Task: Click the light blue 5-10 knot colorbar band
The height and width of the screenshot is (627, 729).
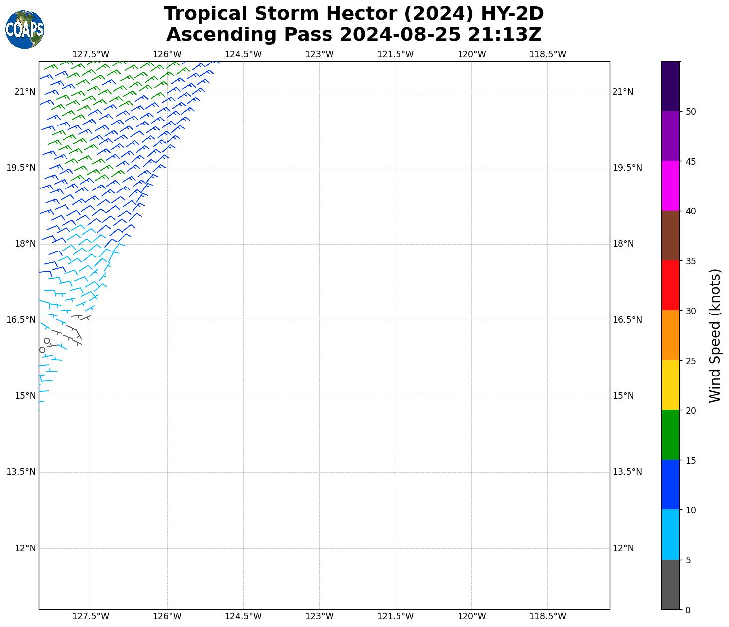Action: (x=670, y=534)
